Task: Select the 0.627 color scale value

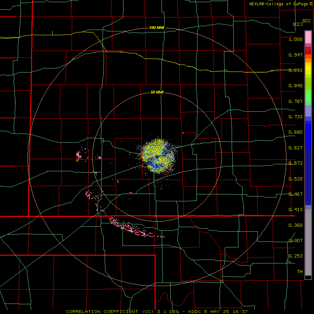Action: (296, 148)
